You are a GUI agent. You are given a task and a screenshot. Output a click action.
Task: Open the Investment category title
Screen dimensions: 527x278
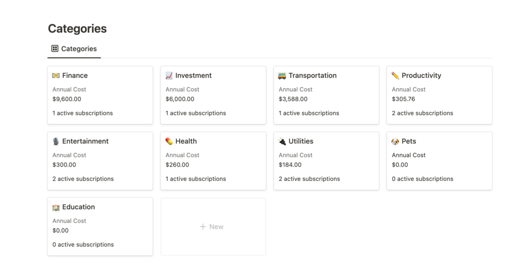coord(193,76)
